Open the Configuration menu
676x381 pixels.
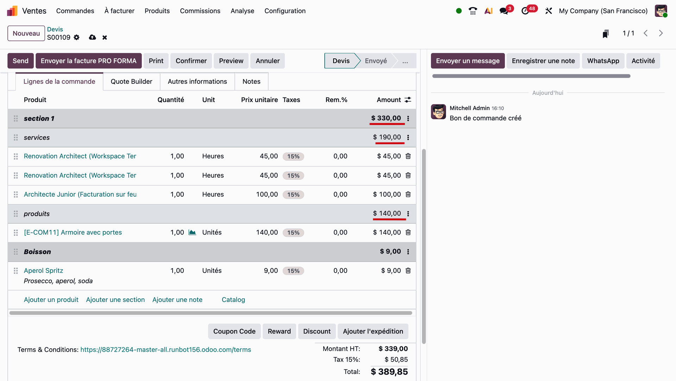[285, 11]
